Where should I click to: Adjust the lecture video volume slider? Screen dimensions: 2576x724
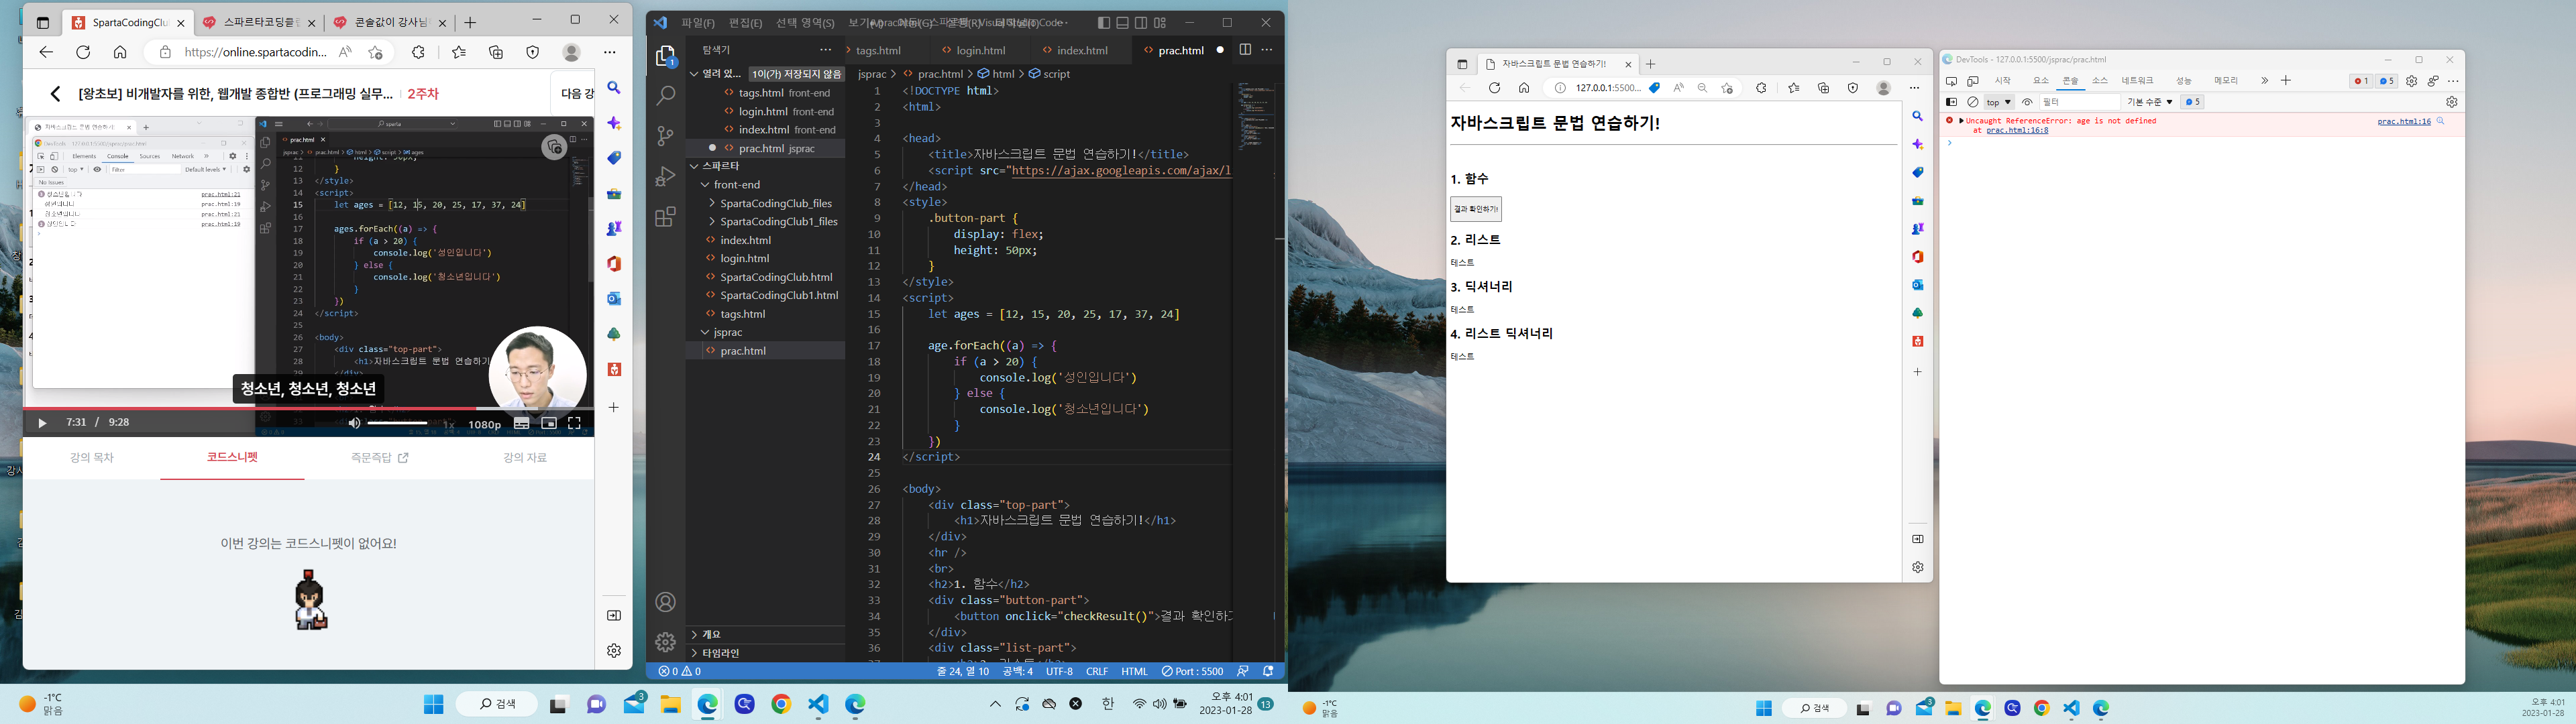point(397,424)
